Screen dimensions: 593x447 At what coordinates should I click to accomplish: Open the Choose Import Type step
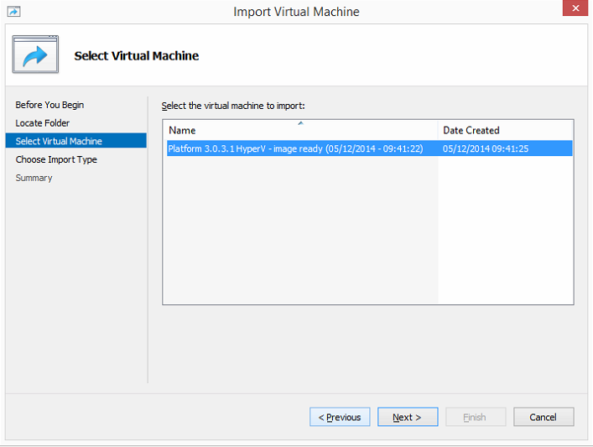pyautogui.click(x=56, y=159)
